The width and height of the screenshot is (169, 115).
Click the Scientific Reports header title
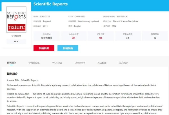coord(50,4)
